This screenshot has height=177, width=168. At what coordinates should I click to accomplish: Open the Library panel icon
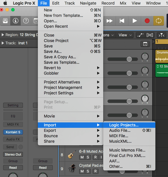pos(5,21)
